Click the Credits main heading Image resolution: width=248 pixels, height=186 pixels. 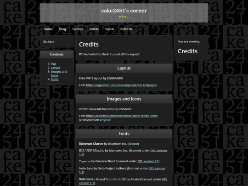89,45
